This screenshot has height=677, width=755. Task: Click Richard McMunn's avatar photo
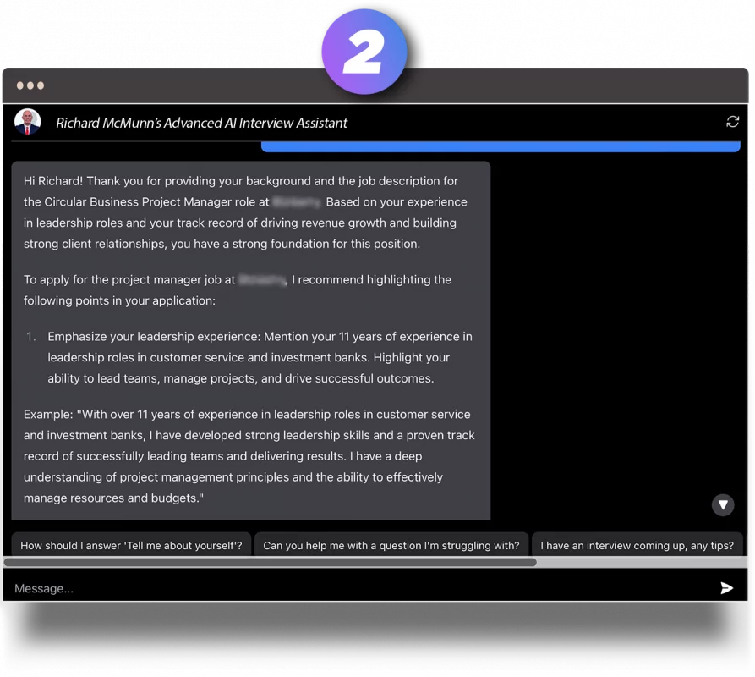[x=28, y=122]
